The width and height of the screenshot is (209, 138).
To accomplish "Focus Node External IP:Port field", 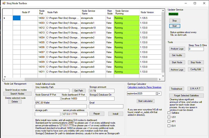I will click(x=48, y=99).
